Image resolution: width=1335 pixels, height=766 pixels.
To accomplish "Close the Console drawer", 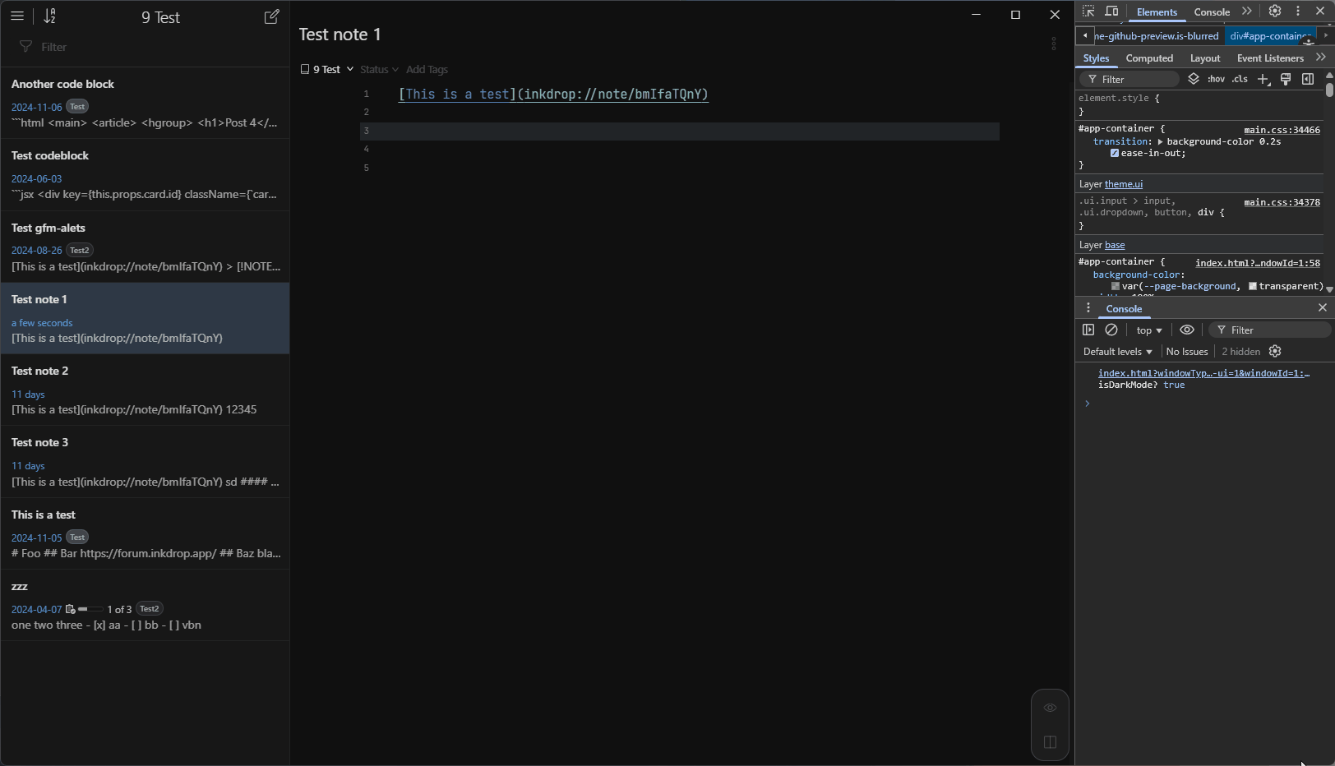I will click(x=1323, y=307).
